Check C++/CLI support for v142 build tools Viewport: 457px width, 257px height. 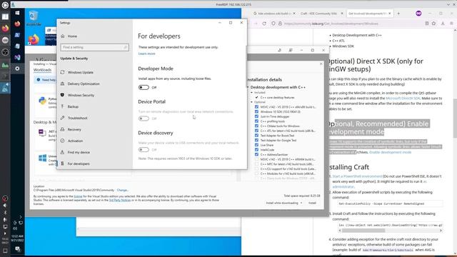[256, 168]
